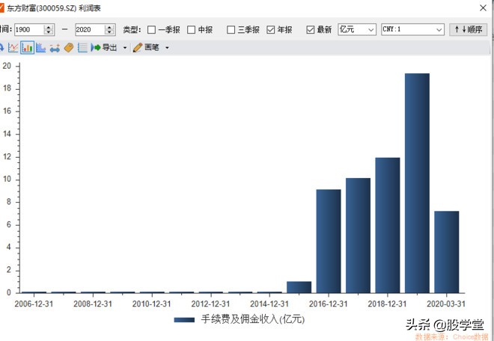
Task: Click the x-axis label 2006-12-31
Action: pyautogui.click(x=34, y=304)
